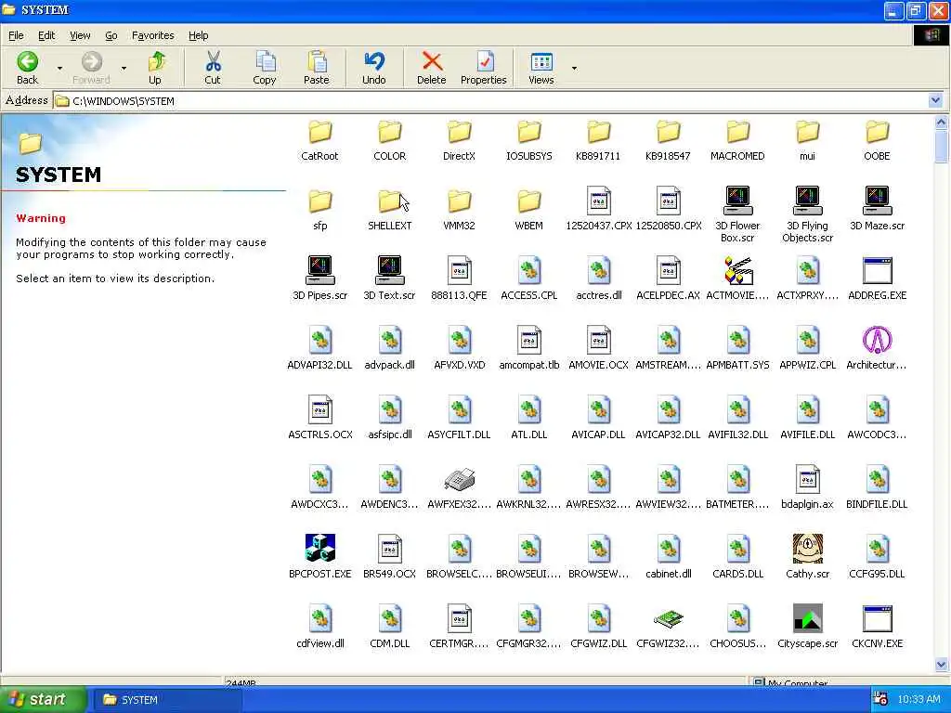
Task: Open Properties from the toolbar
Action: (x=483, y=67)
